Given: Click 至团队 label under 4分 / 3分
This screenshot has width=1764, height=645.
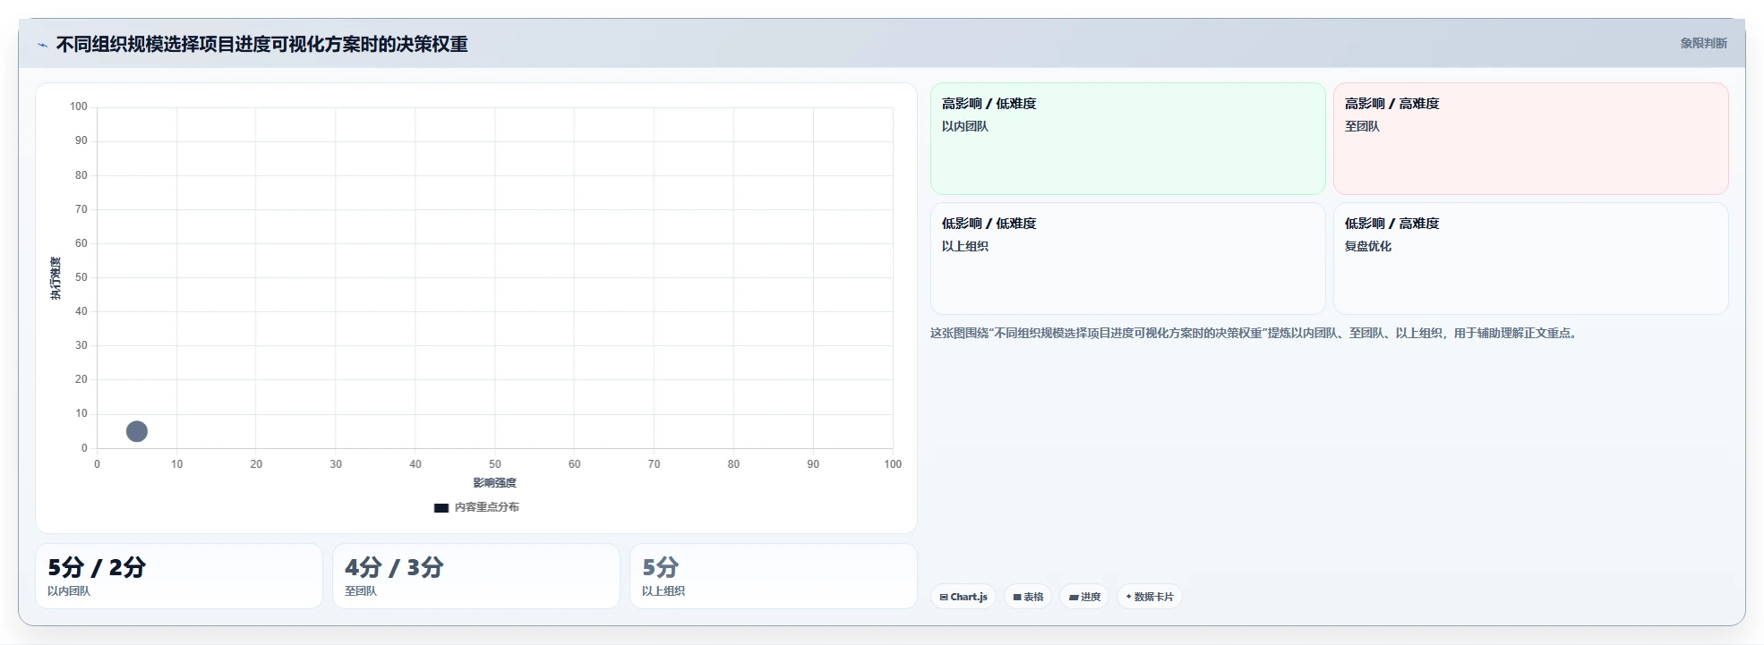Looking at the screenshot, I should click(x=361, y=591).
